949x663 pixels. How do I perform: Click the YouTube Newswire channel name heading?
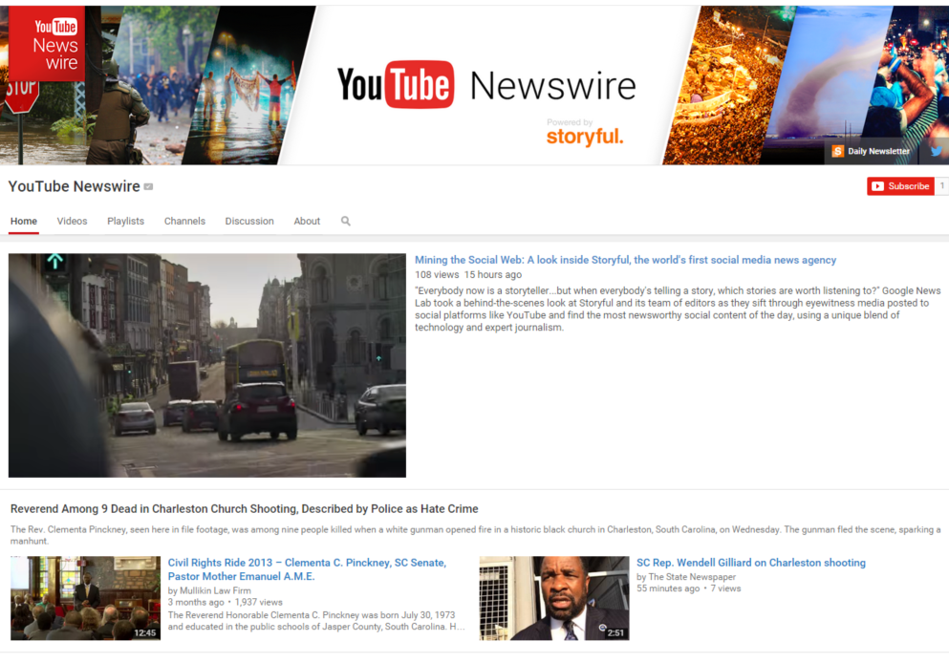pyautogui.click(x=74, y=186)
